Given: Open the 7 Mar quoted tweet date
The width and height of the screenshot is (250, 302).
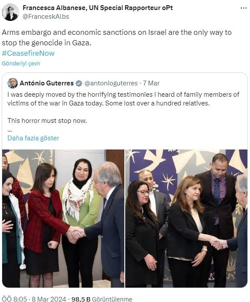Looking at the screenshot, I should tap(151, 83).
